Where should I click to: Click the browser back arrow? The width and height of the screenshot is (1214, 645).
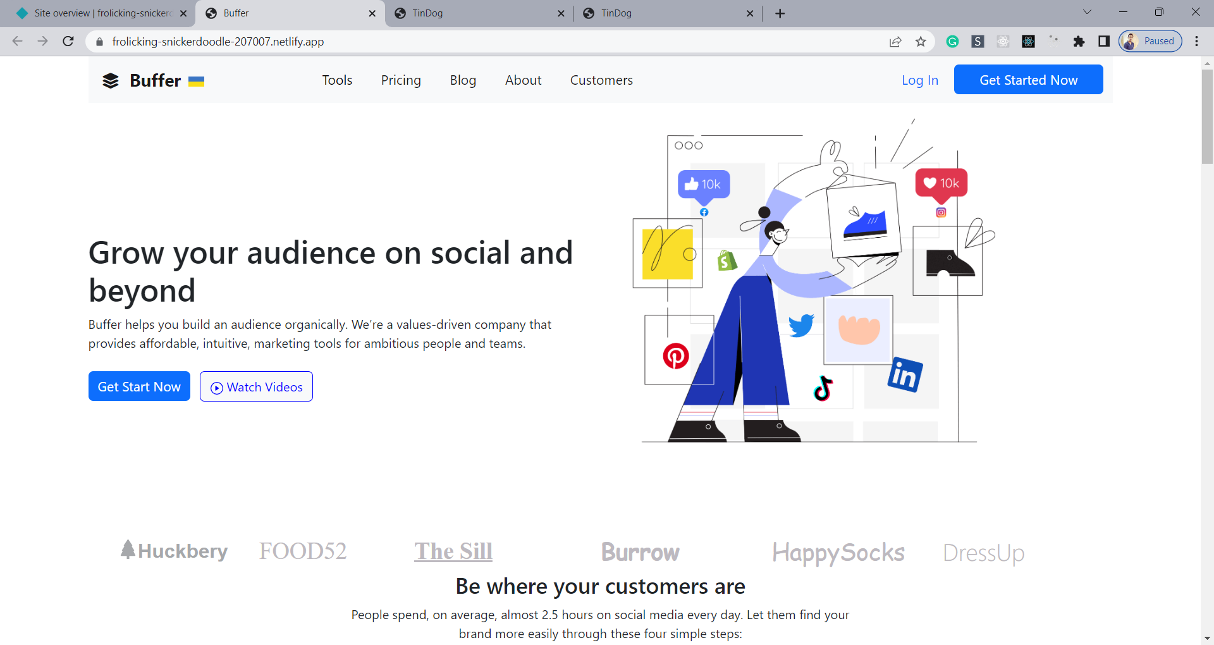point(18,42)
